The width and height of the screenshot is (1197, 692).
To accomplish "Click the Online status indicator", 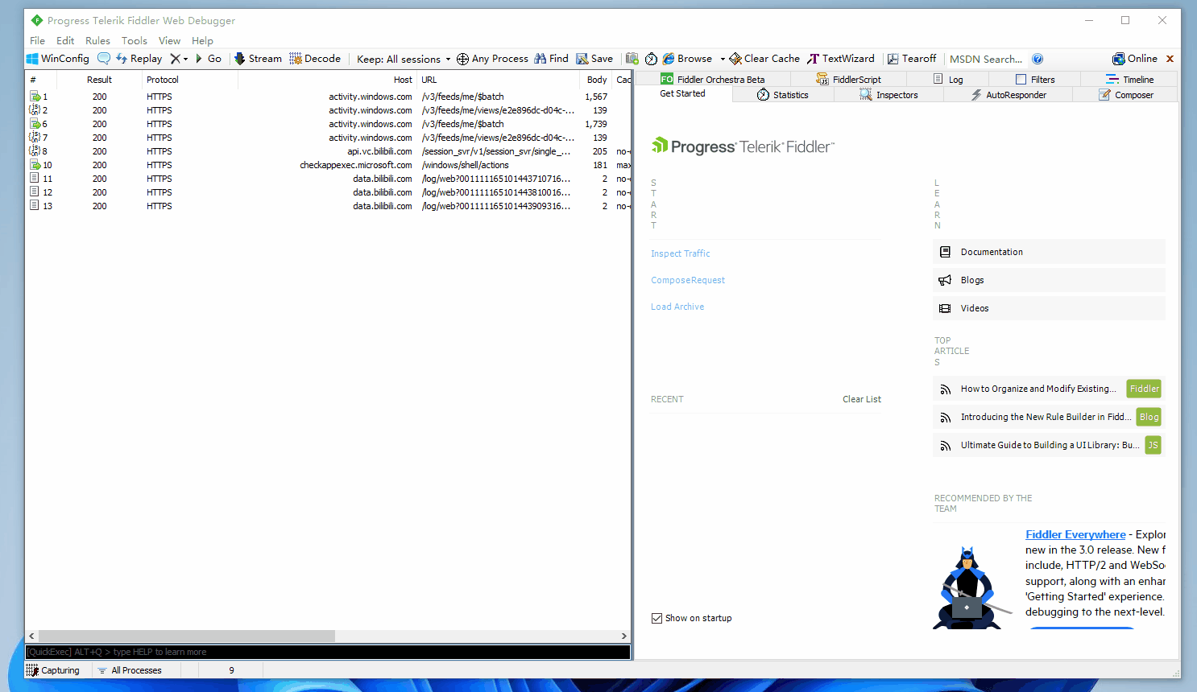I will click(x=1135, y=59).
